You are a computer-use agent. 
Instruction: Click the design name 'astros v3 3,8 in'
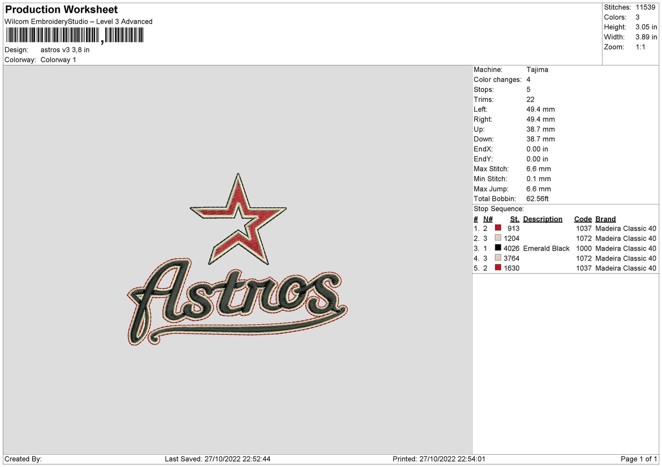point(65,50)
